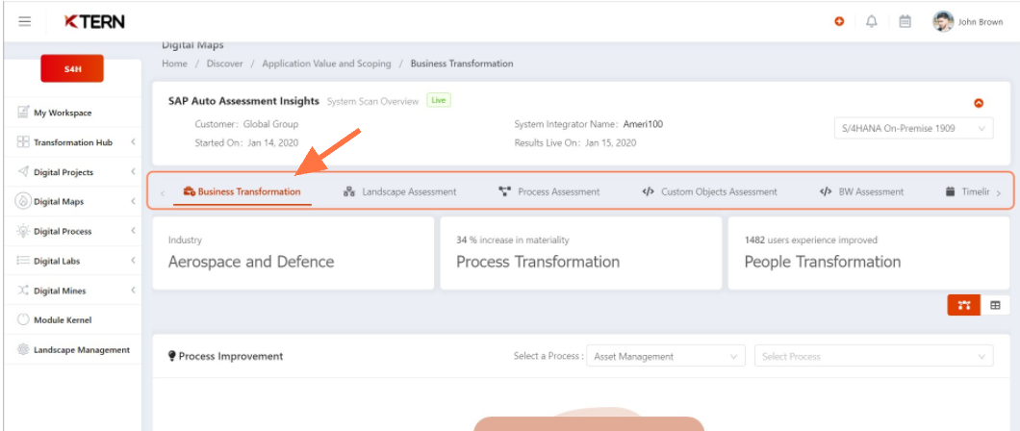Viewport: 1020px width, 431px height.
Task: Switch to the Custom Objects Assessment tab
Action: [x=710, y=191]
